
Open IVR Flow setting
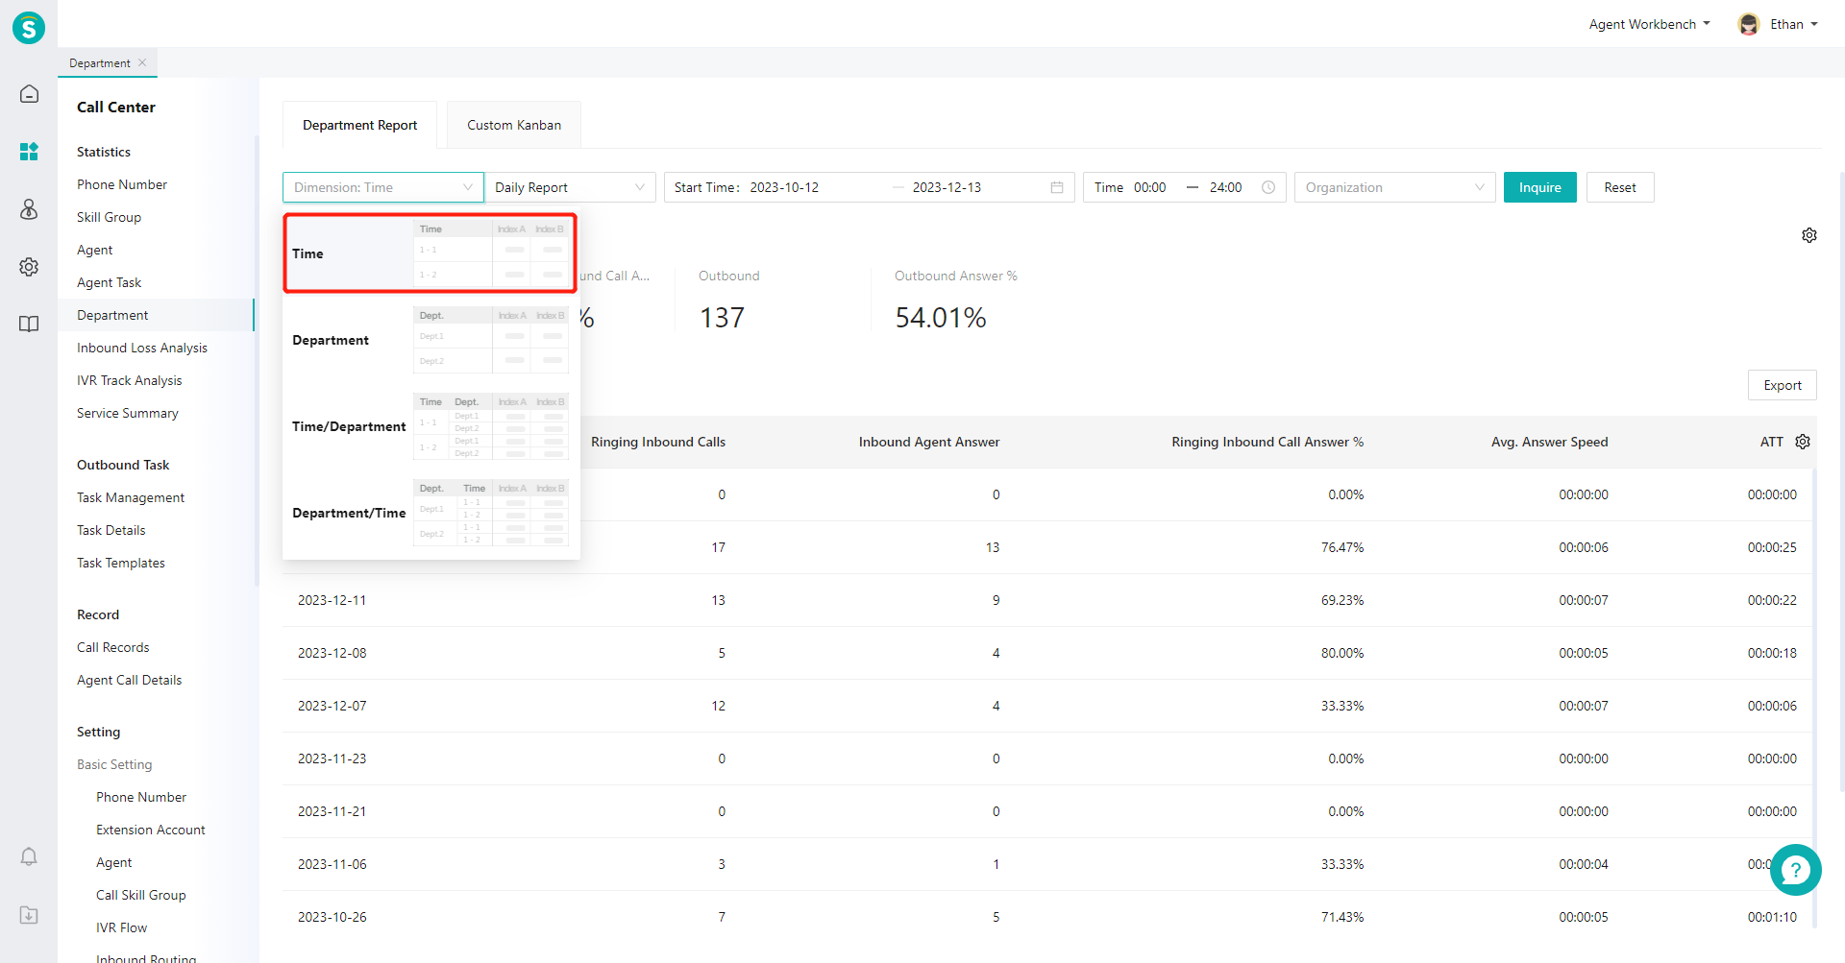coord(121,927)
